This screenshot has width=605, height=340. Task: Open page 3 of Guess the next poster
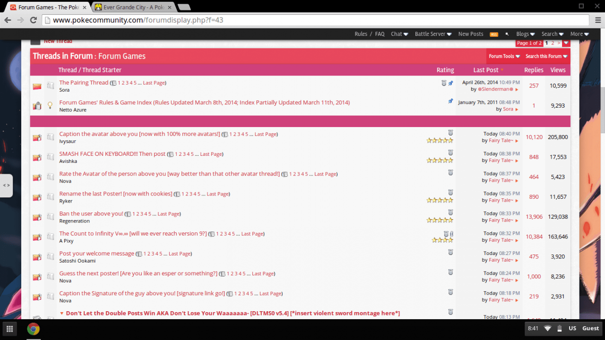pos(236,274)
